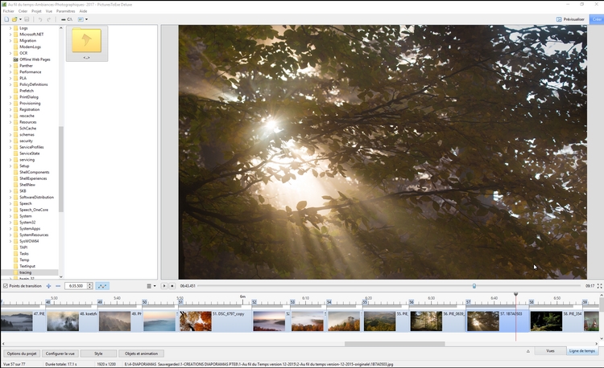Click the Options du projet button
604x368 pixels.
pyautogui.click(x=21, y=354)
